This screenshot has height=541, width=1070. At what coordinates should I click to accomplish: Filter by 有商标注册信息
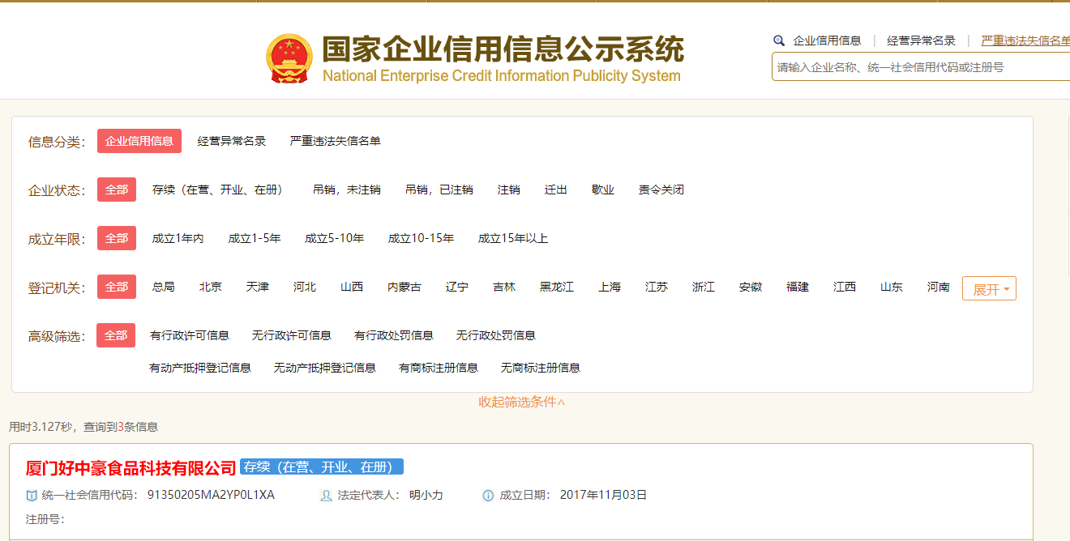(439, 368)
